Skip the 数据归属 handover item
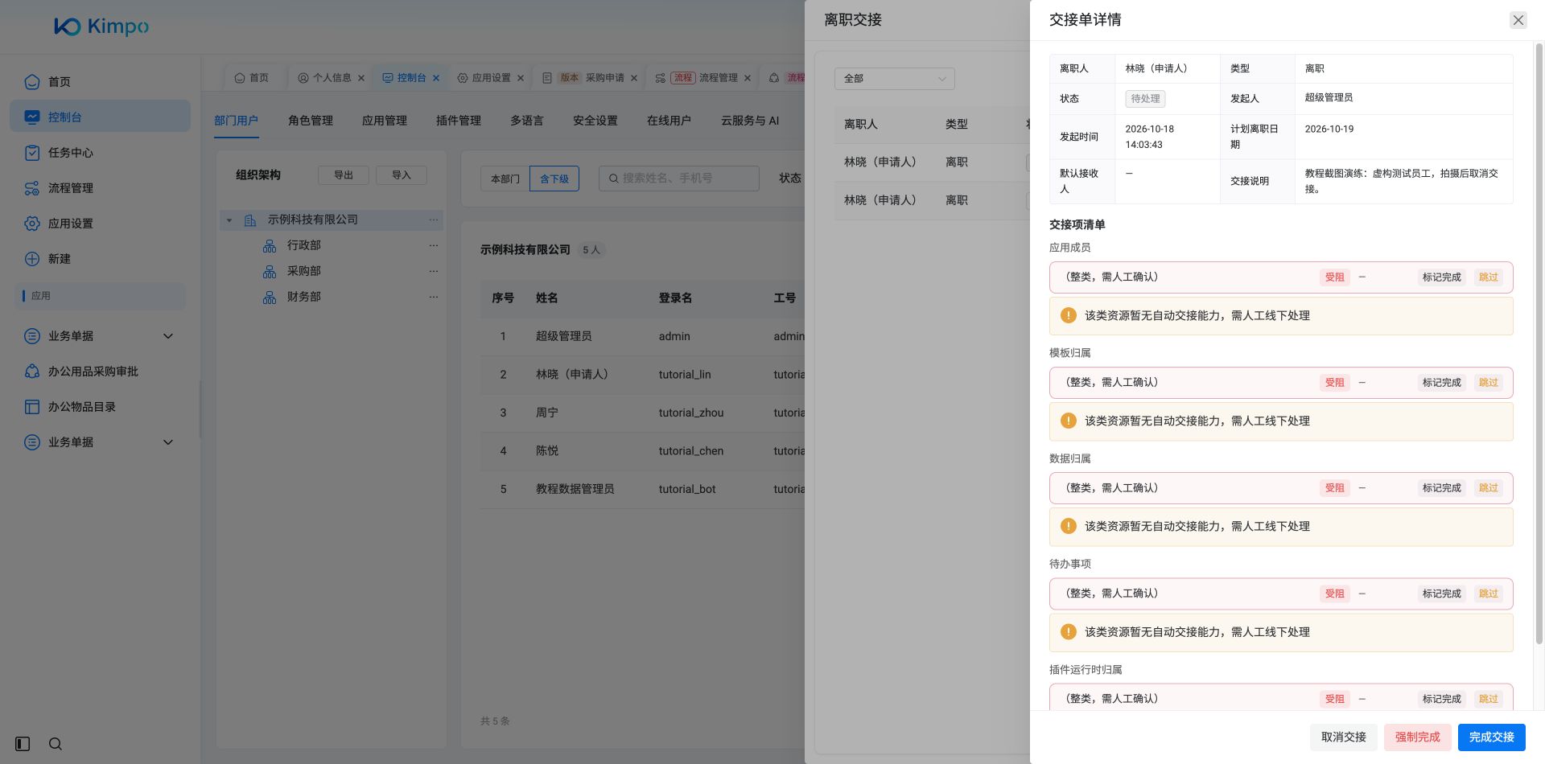 (1488, 488)
